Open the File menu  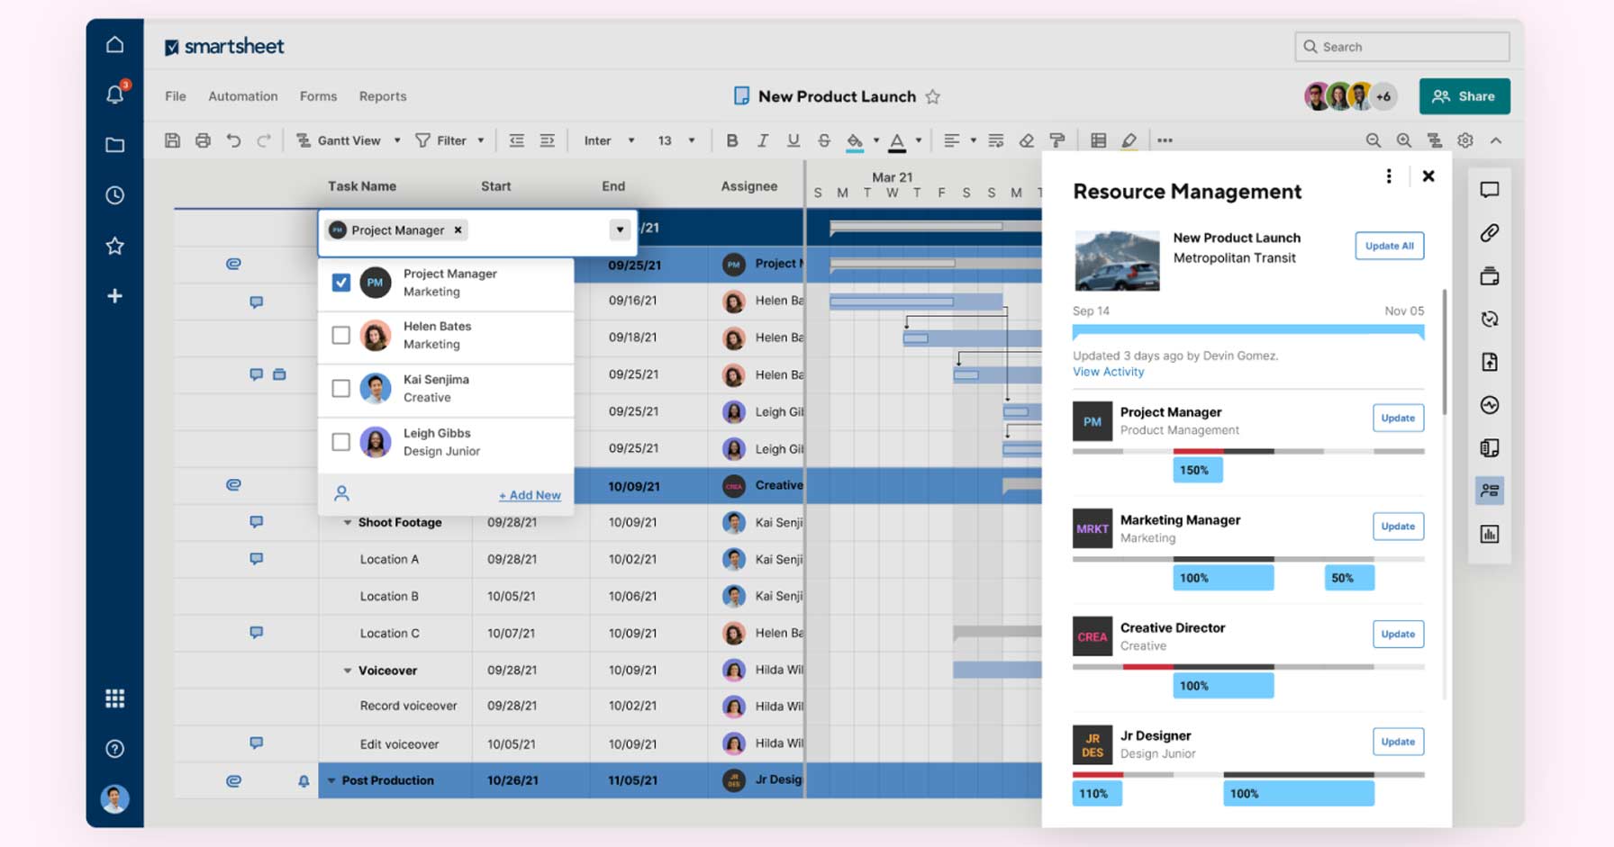(x=176, y=96)
